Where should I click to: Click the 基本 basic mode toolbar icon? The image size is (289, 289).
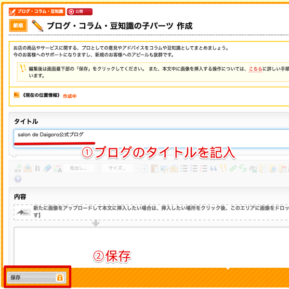17,168
